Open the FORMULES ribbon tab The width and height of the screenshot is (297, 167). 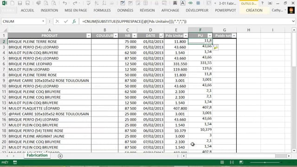[x=102, y=10]
